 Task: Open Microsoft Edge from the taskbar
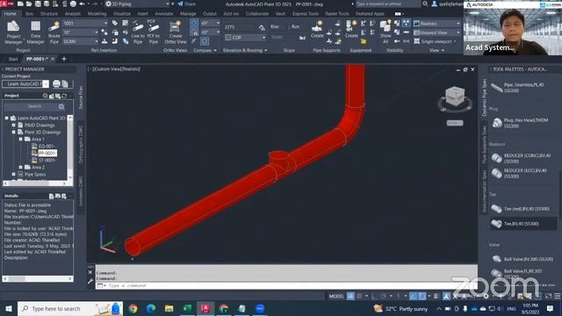click(x=151, y=308)
